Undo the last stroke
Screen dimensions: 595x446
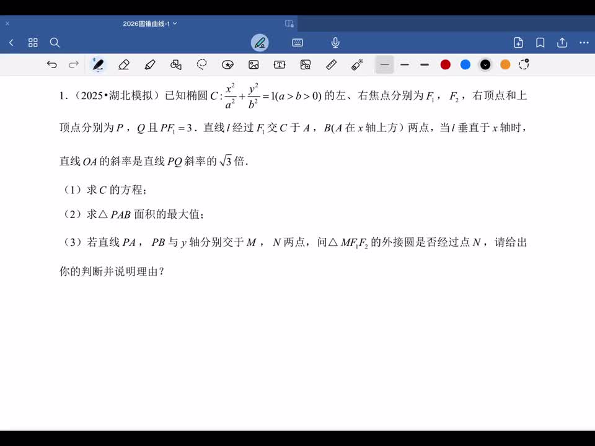(x=51, y=64)
